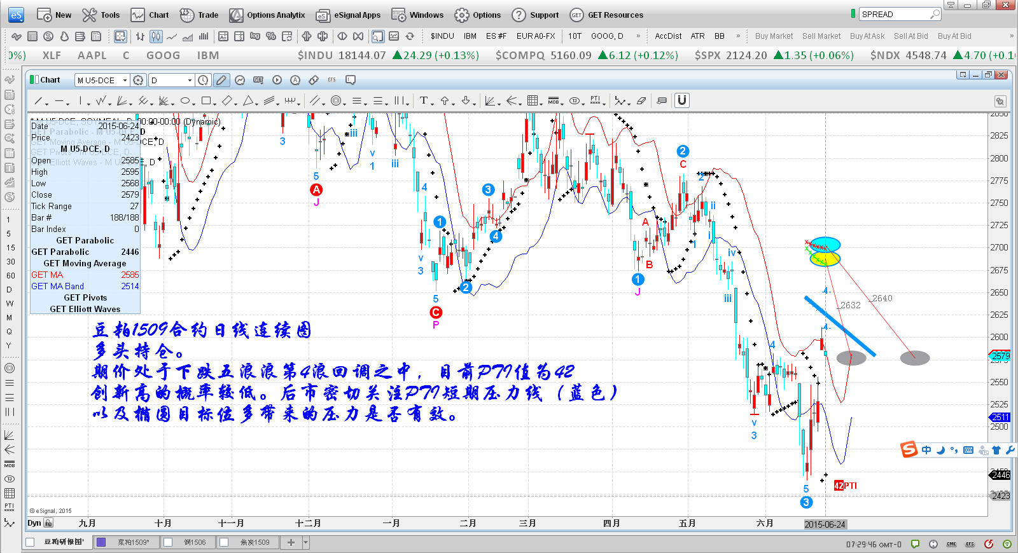Click the Buy At Ask button
This screenshot has width=1018, height=553.
[x=867, y=36]
